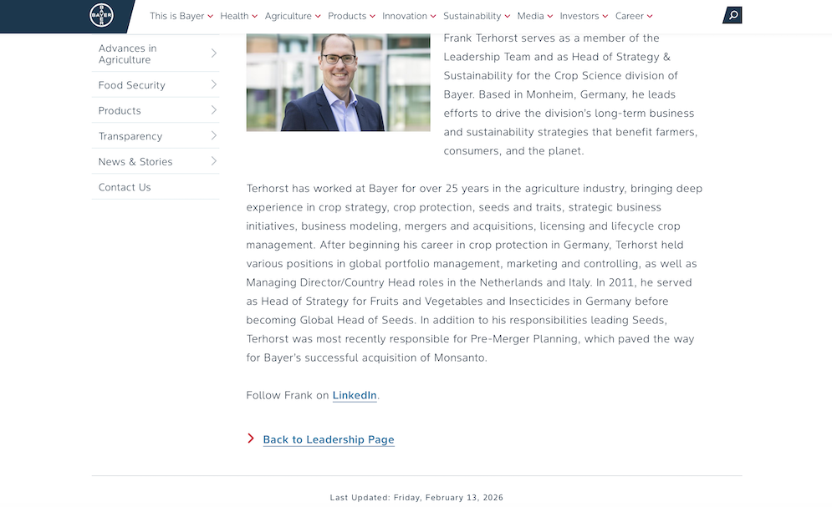Open This is Bayer dropdown menu

pyautogui.click(x=181, y=16)
